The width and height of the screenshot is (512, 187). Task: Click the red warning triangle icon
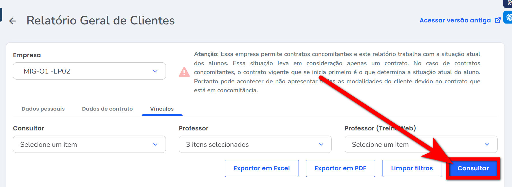184,72
